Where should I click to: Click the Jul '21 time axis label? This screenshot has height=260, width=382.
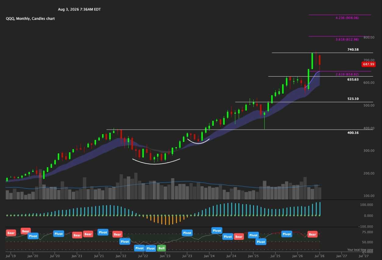coord(99,257)
